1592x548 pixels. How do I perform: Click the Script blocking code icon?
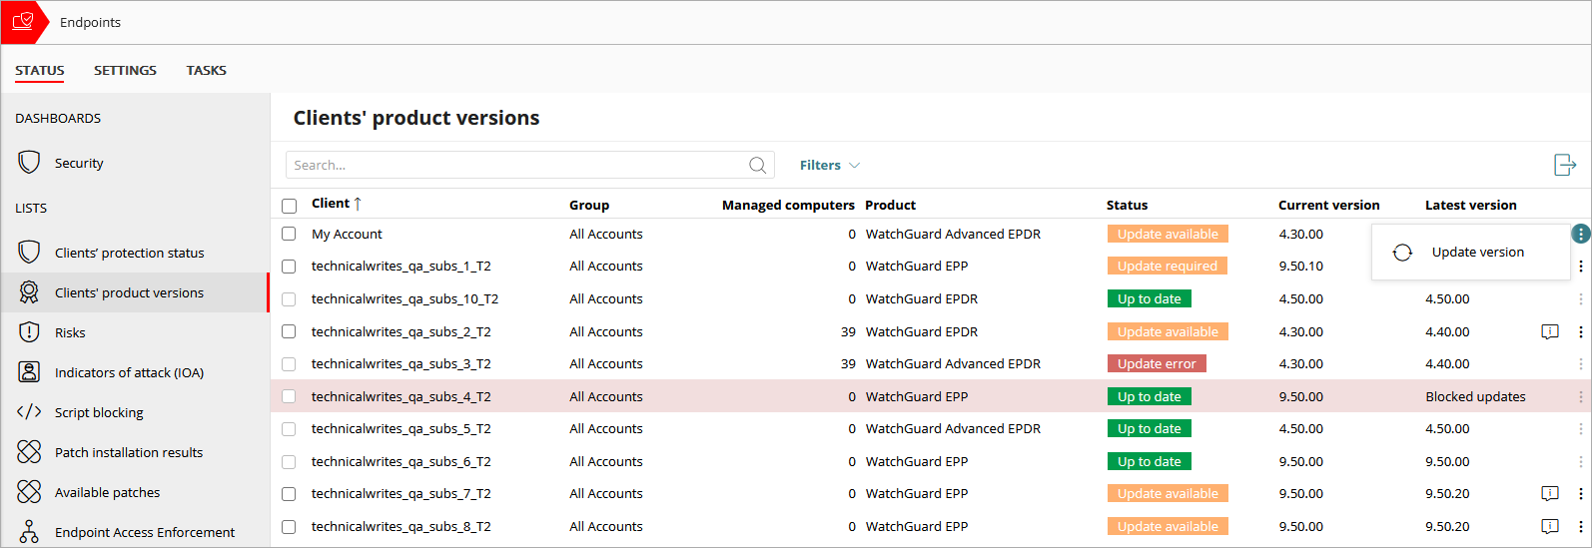coord(29,411)
